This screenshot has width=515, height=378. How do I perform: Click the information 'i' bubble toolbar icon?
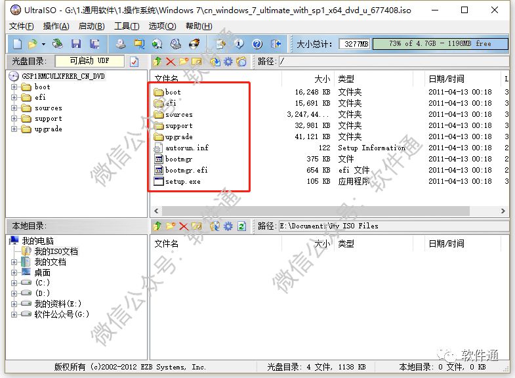(x=239, y=44)
